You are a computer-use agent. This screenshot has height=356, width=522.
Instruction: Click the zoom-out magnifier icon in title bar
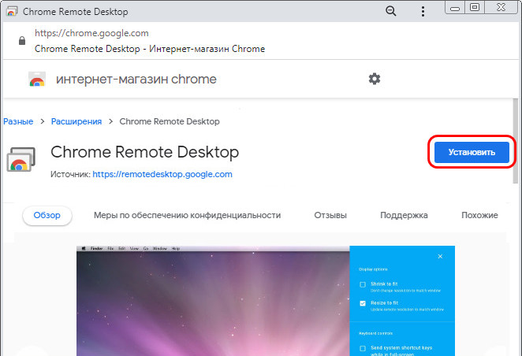[x=390, y=11]
